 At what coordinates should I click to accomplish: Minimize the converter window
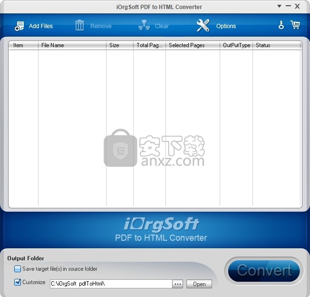pyautogui.click(x=288, y=6)
